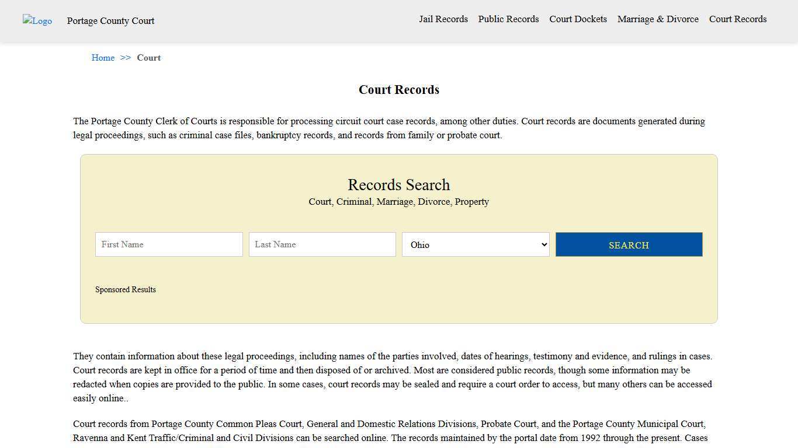
Task: Click the state combo box arrow
Action: point(543,244)
